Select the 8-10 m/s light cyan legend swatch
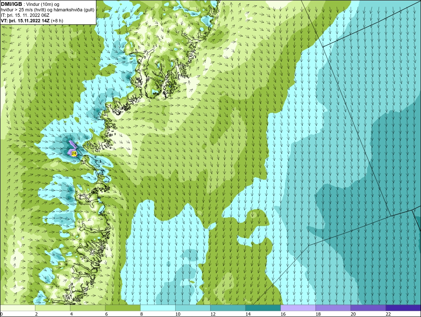 click(158, 308)
